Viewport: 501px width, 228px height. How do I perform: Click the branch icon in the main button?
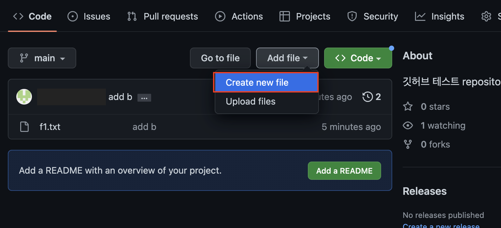click(24, 58)
